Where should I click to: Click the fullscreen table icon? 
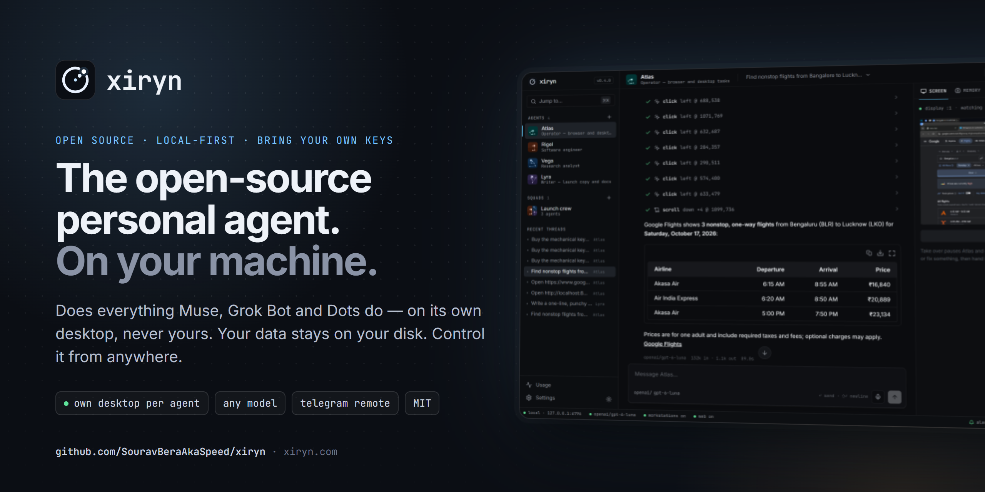click(x=892, y=253)
